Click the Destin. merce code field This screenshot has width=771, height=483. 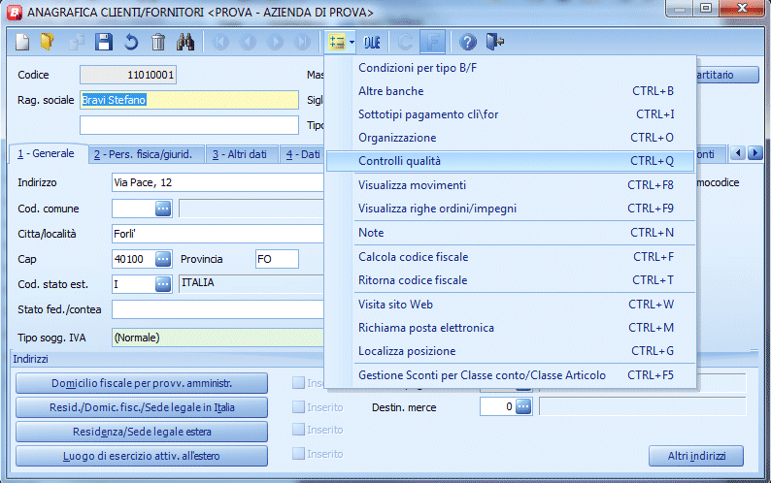tap(497, 406)
